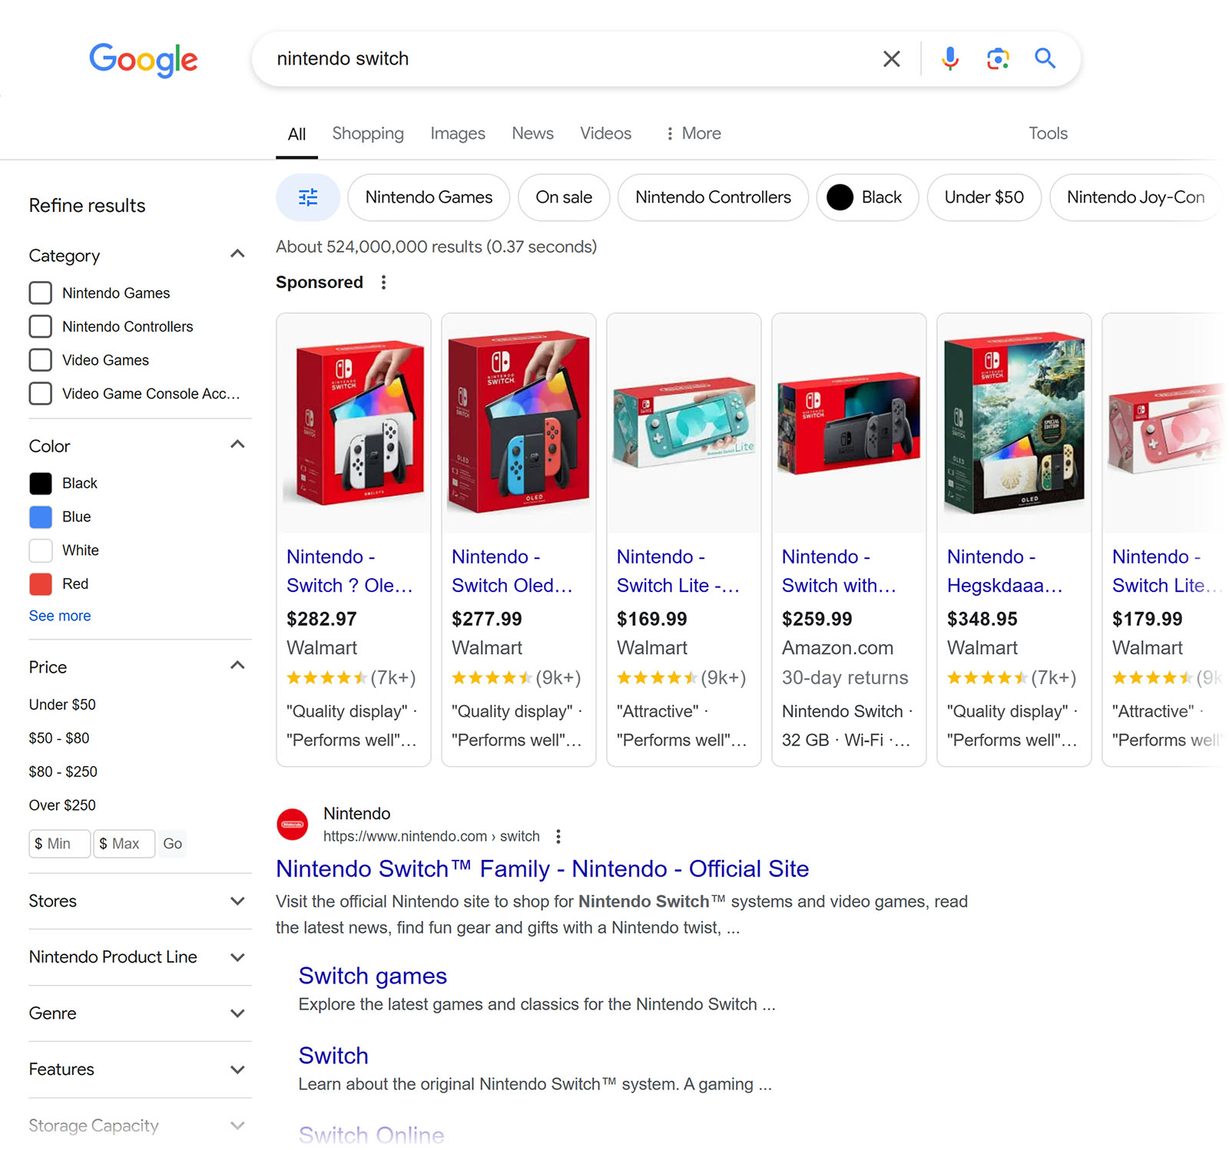Click the Google logo
1229x1150 pixels.
point(143,61)
